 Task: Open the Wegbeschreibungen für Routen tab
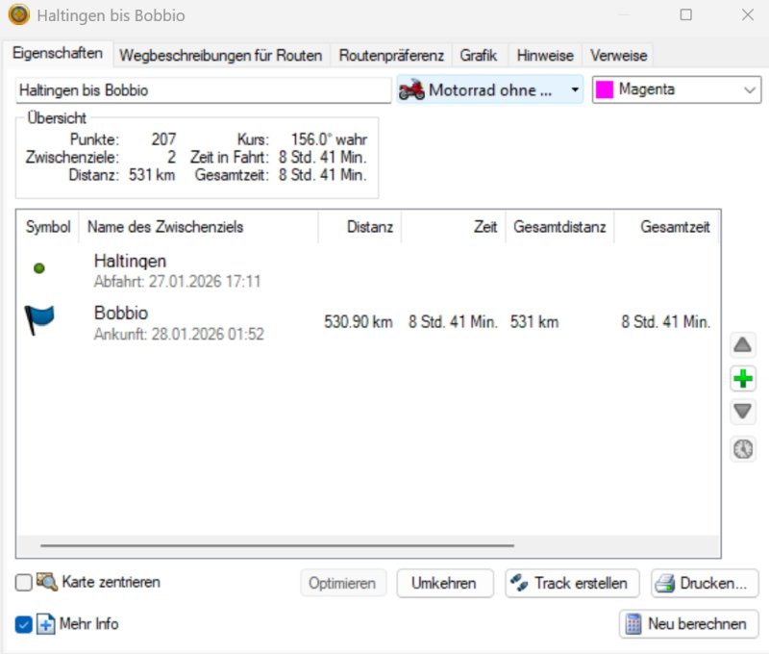[x=221, y=55]
